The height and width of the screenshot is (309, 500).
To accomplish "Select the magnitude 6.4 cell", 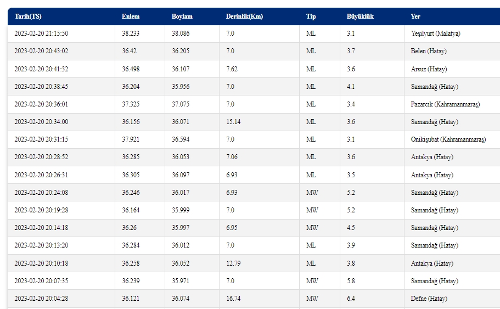I will coord(351,299).
